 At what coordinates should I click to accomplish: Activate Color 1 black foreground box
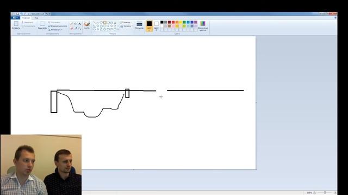(x=150, y=26)
